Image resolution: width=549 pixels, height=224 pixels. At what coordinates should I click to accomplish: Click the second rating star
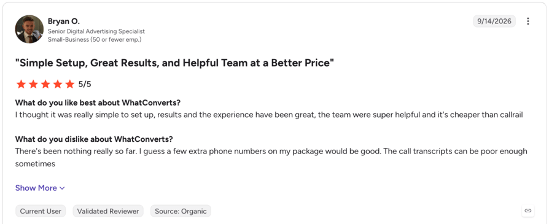point(33,84)
